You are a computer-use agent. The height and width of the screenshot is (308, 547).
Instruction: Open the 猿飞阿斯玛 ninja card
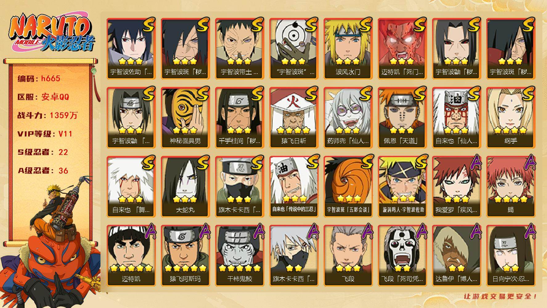[185, 256]
